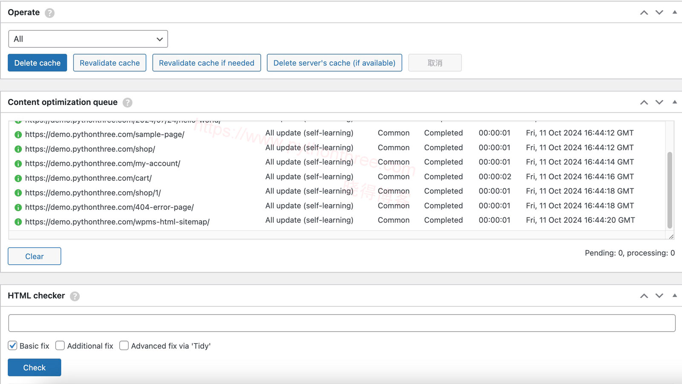682x384 pixels.
Task: Move Content optimization queue panel up
Action: coord(644,102)
